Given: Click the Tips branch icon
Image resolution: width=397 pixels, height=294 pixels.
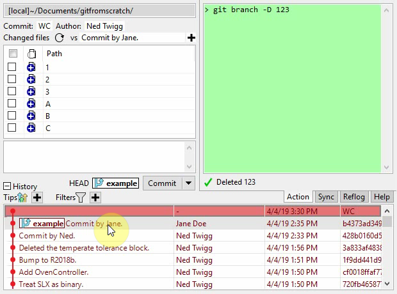Looking at the screenshot, I should (22, 198).
